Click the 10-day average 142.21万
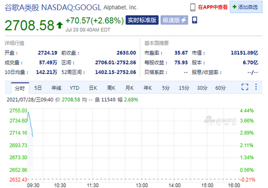 click(47, 72)
